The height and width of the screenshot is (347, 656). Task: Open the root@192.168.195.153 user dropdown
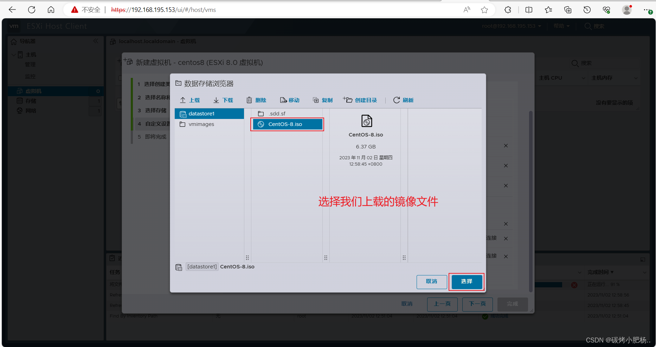(512, 26)
